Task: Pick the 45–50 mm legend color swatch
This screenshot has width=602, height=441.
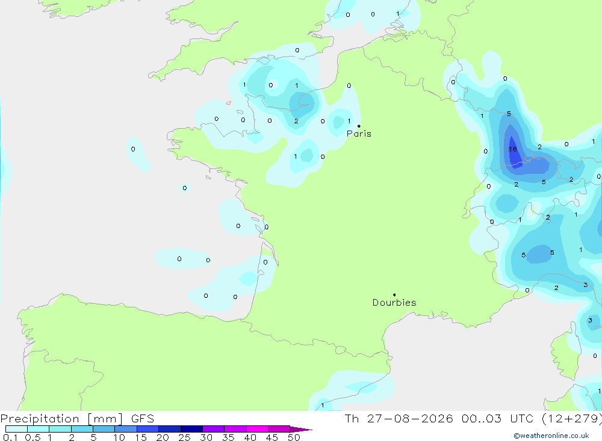Action: click(x=279, y=429)
